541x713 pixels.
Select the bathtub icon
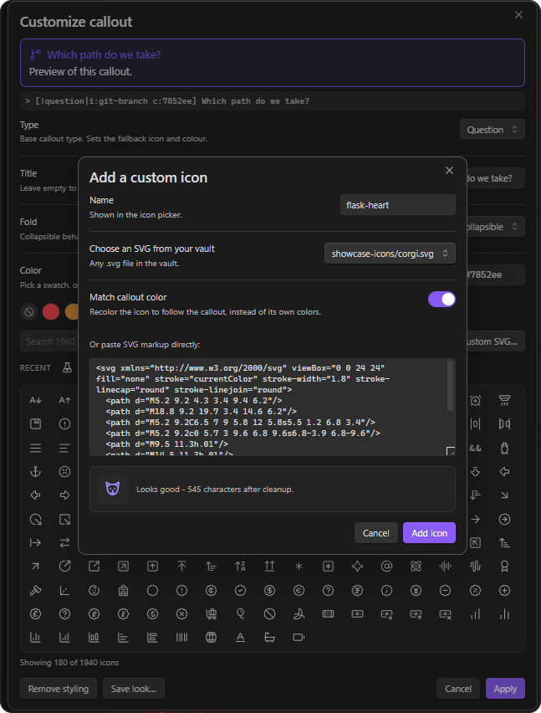coord(269,638)
